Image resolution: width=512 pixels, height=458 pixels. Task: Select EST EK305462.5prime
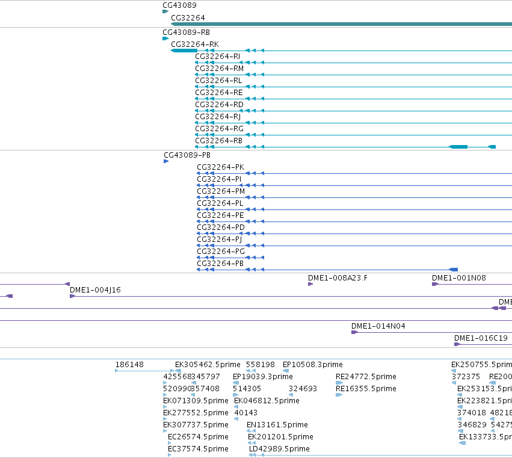click(x=208, y=365)
